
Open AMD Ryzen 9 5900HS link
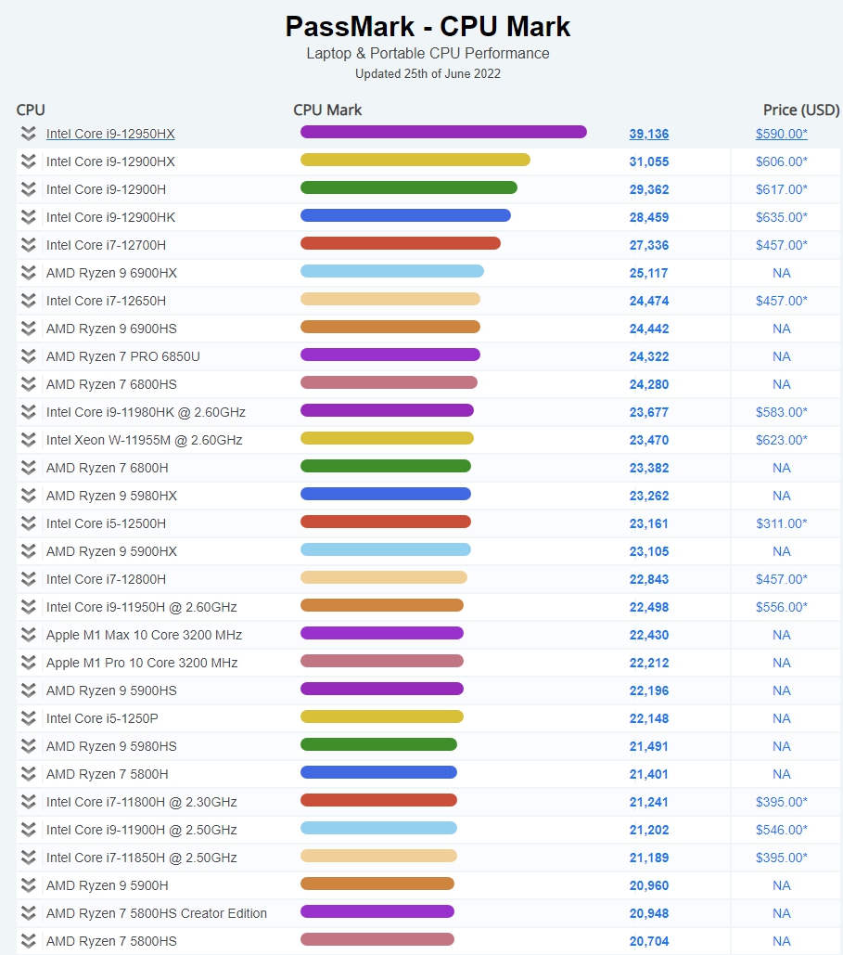pyautogui.click(x=111, y=690)
